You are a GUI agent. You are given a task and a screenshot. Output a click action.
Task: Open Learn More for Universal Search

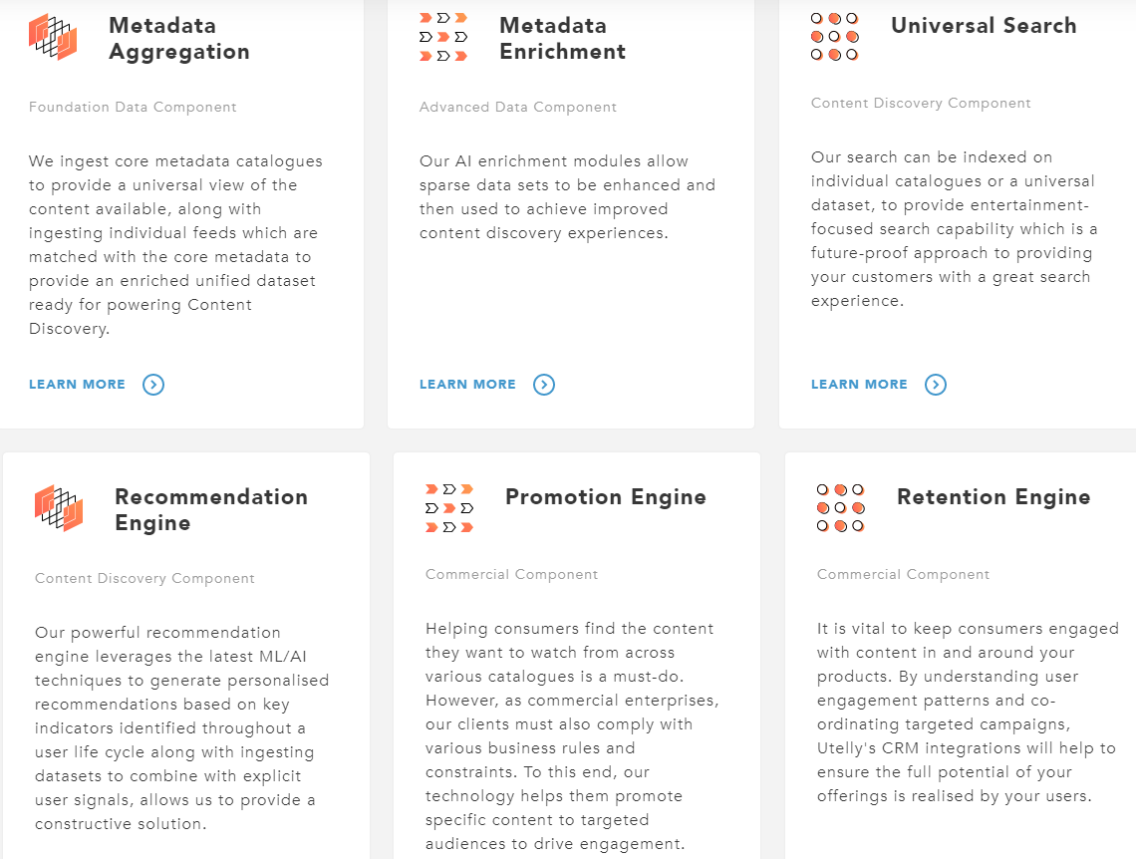pyautogui.click(x=860, y=385)
